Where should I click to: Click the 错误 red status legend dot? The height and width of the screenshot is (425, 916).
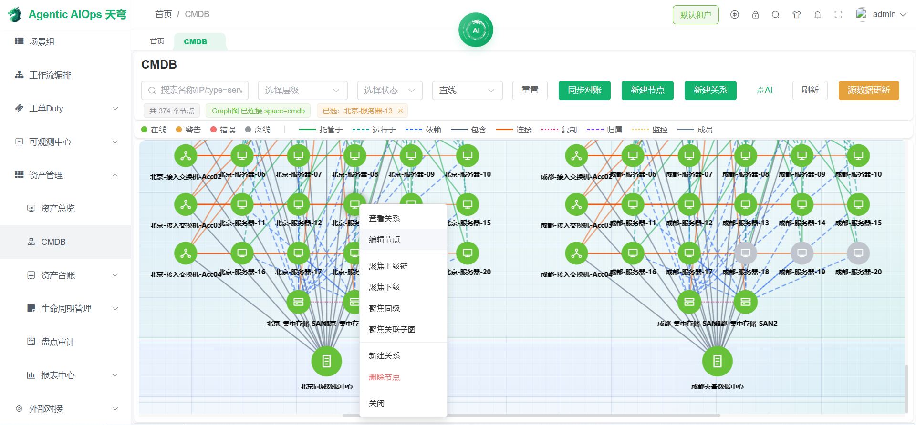click(214, 130)
